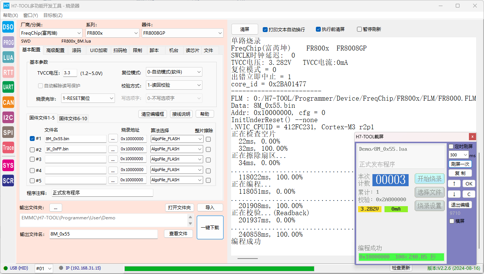Click the IP connection status indicator

point(80,268)
